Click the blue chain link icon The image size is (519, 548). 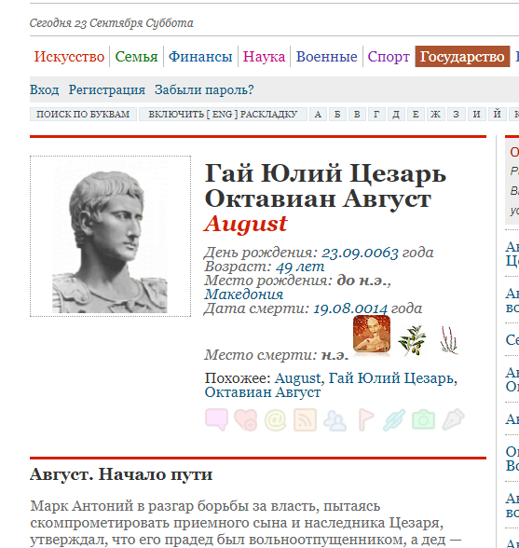(394, 419)
